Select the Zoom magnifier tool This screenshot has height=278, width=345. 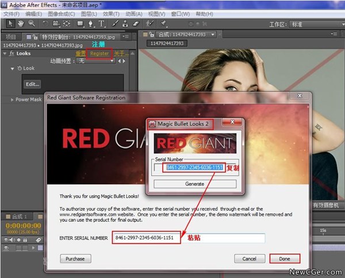[32, 24]
